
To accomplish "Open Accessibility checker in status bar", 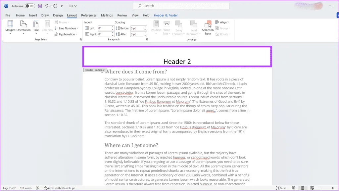I will coord(60,188).
